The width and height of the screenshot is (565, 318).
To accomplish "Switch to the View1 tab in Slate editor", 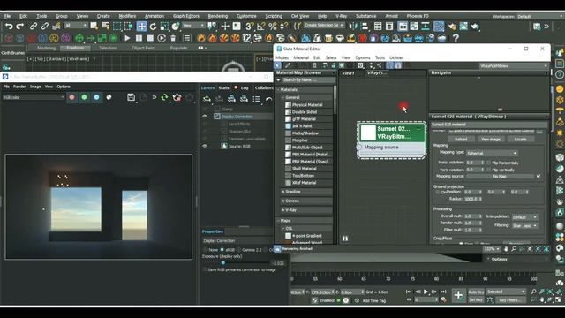I will 348,72.
